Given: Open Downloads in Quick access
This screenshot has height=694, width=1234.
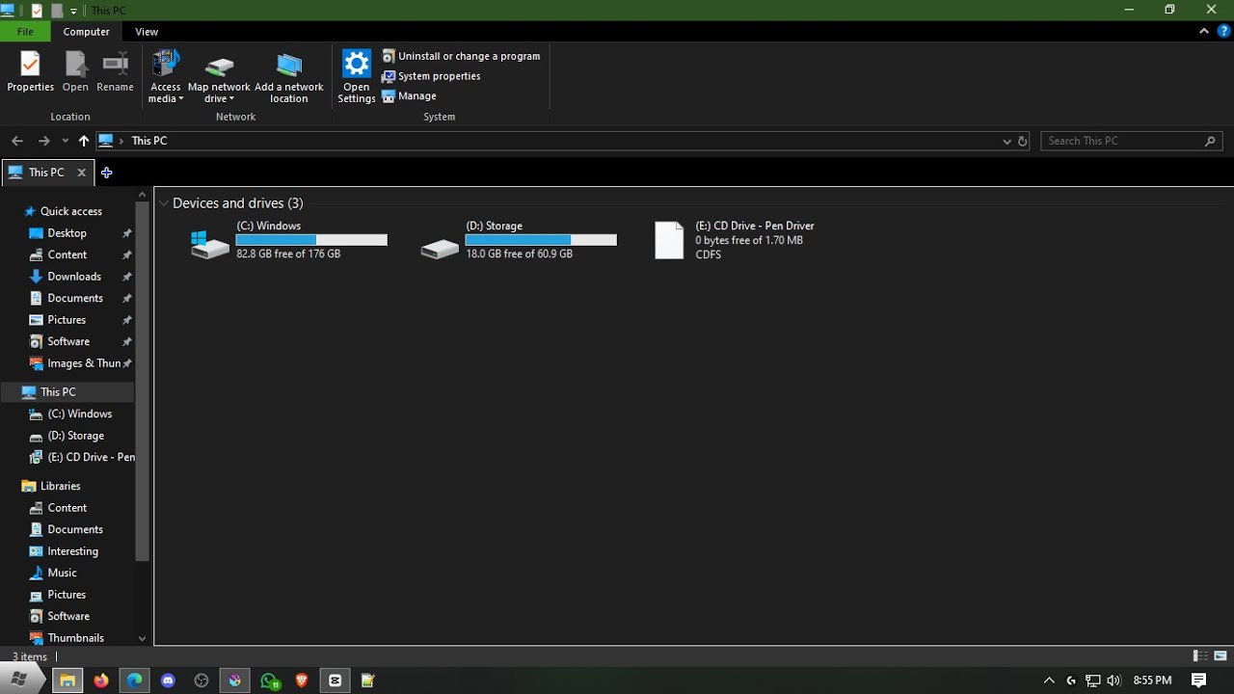Looking at the screenshot, I should (74, 277).
